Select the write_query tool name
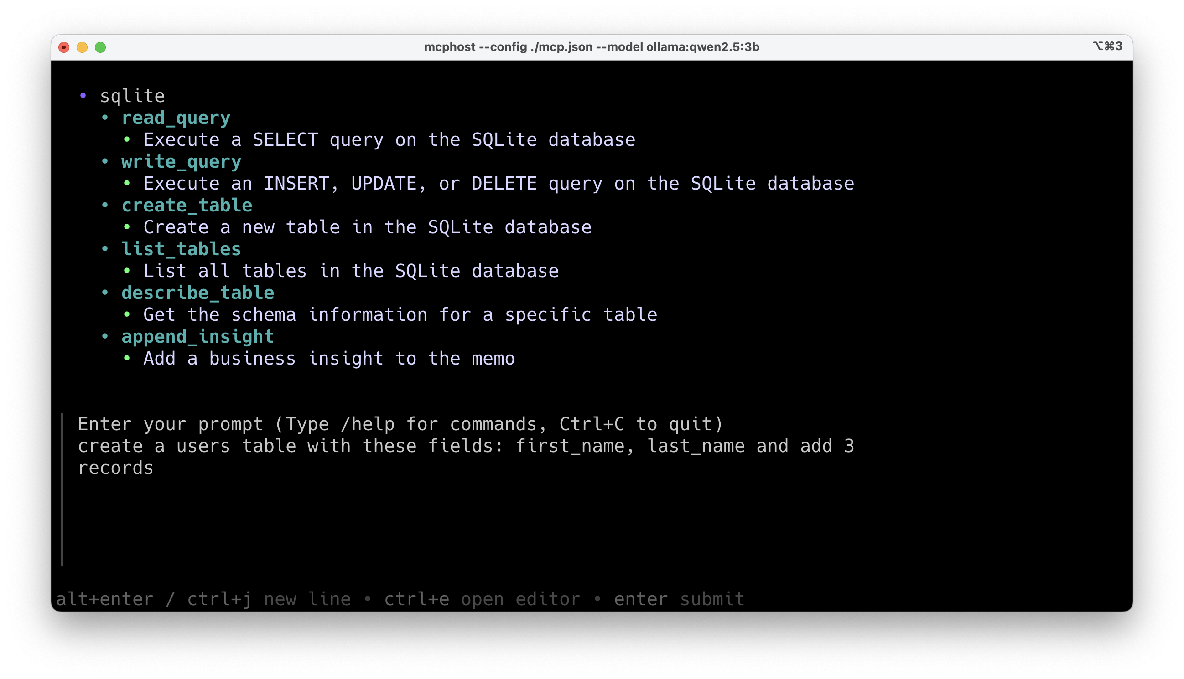 (x=181, y=162)
